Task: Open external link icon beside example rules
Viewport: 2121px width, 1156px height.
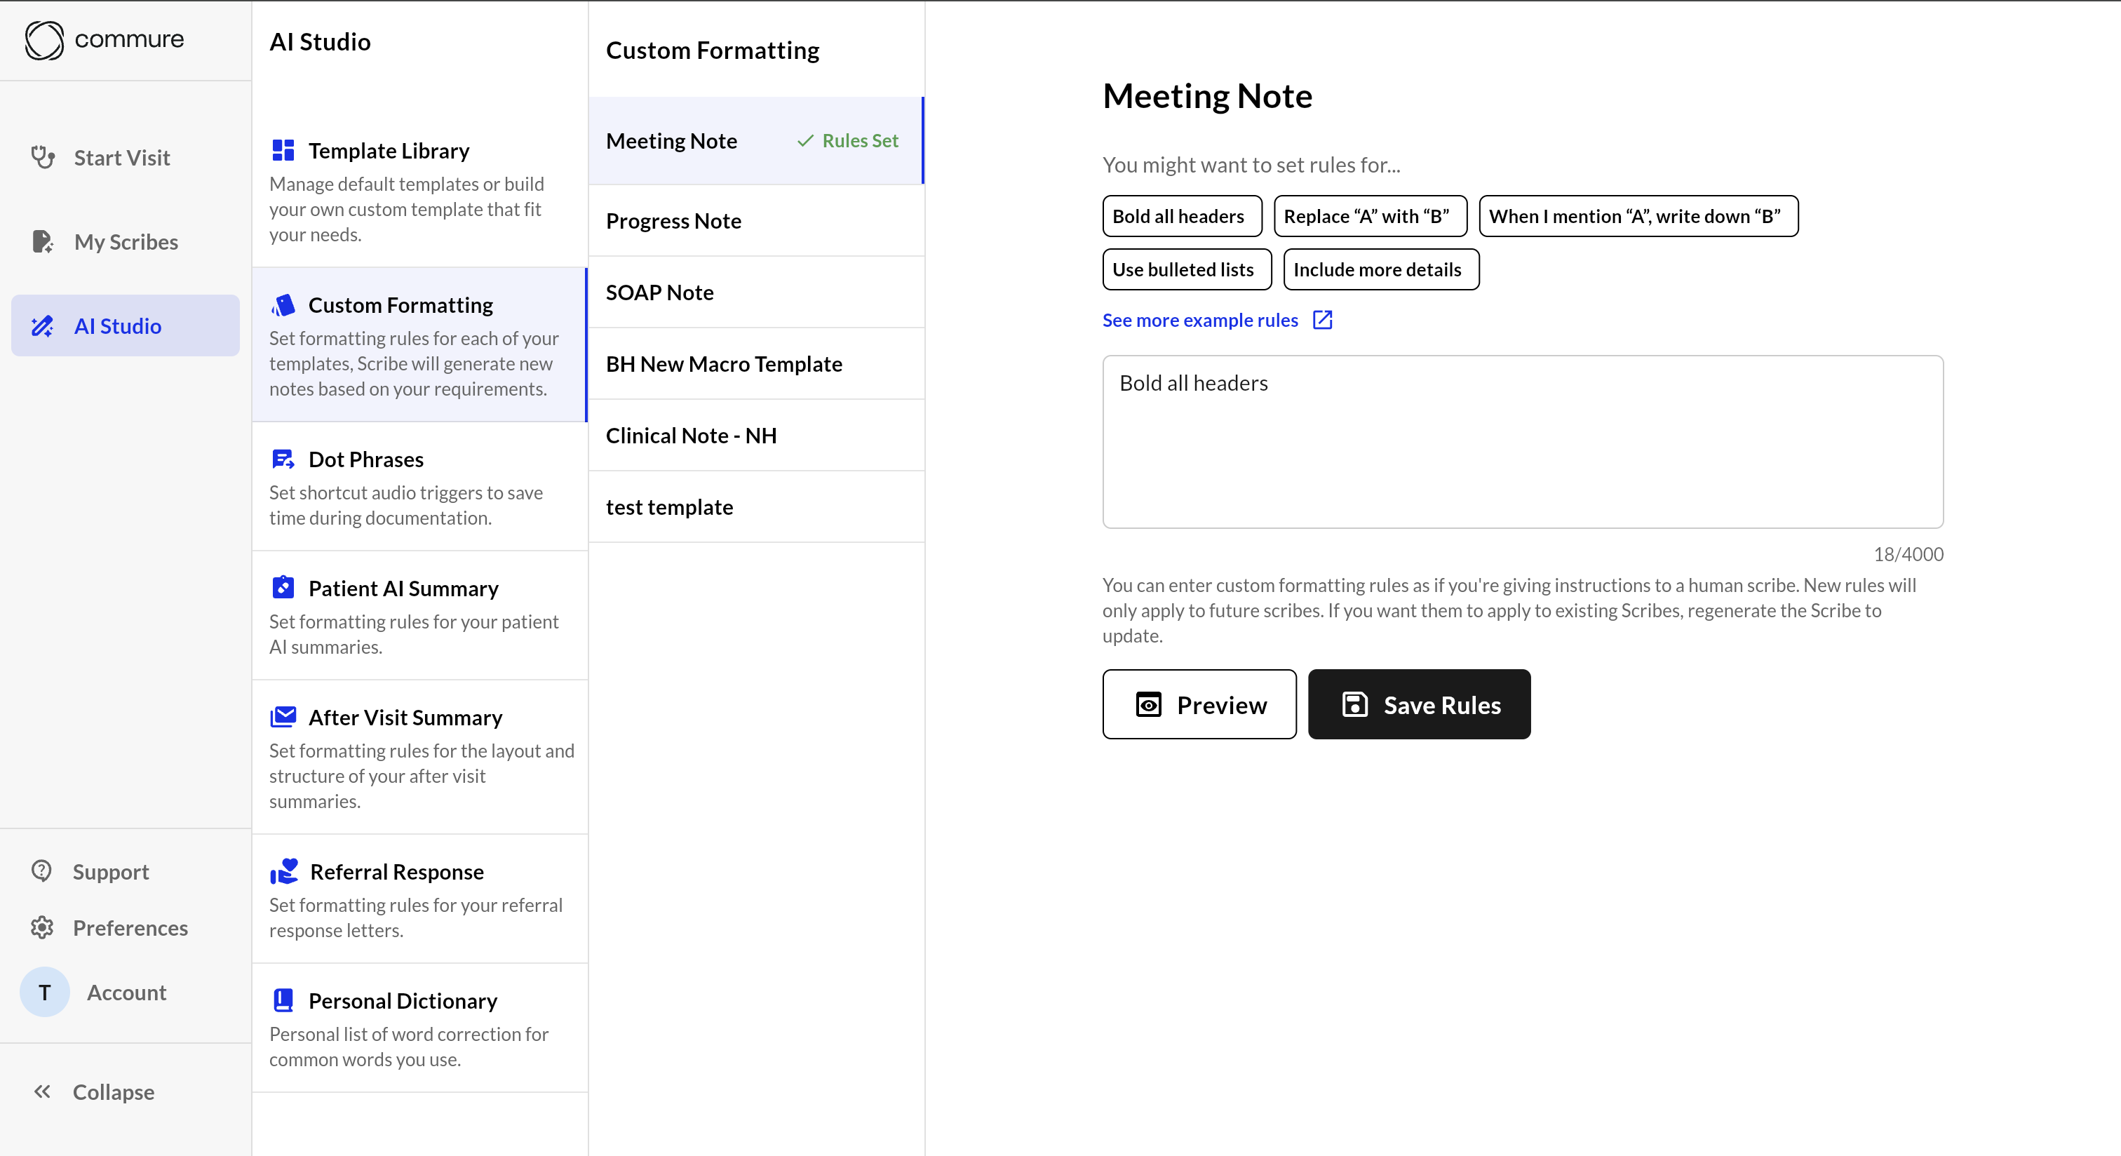Action: point(1322,321)
